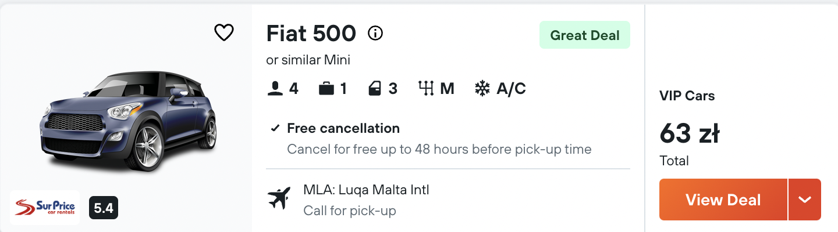Open the Fiat 500 title

[311, 34]
